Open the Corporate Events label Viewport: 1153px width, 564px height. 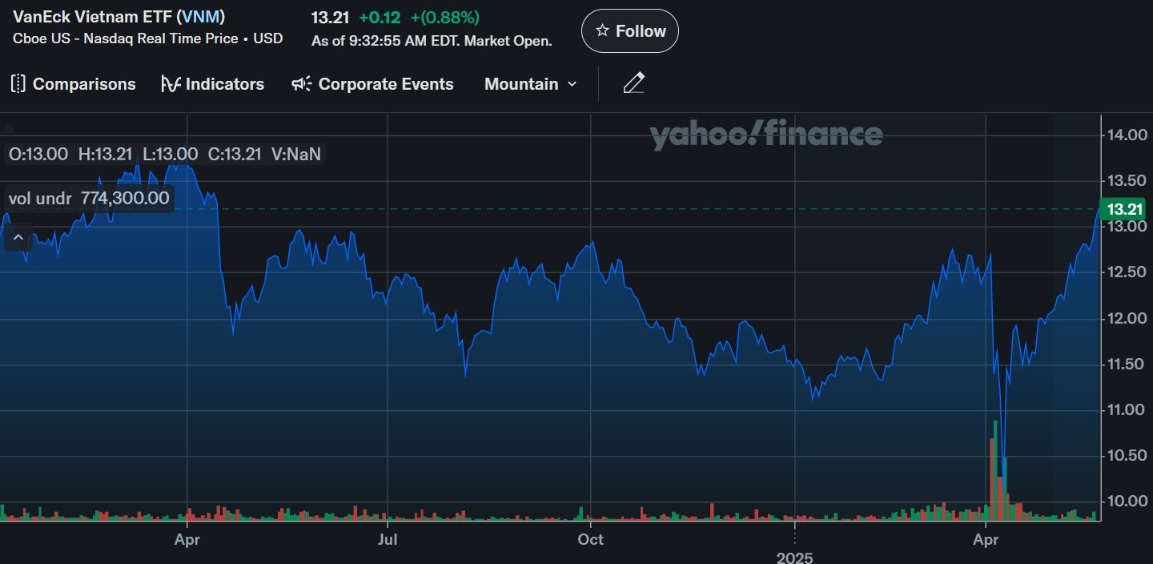tap(386, 84)
